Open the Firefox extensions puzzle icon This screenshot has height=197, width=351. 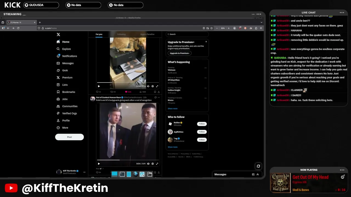point(256,28)
